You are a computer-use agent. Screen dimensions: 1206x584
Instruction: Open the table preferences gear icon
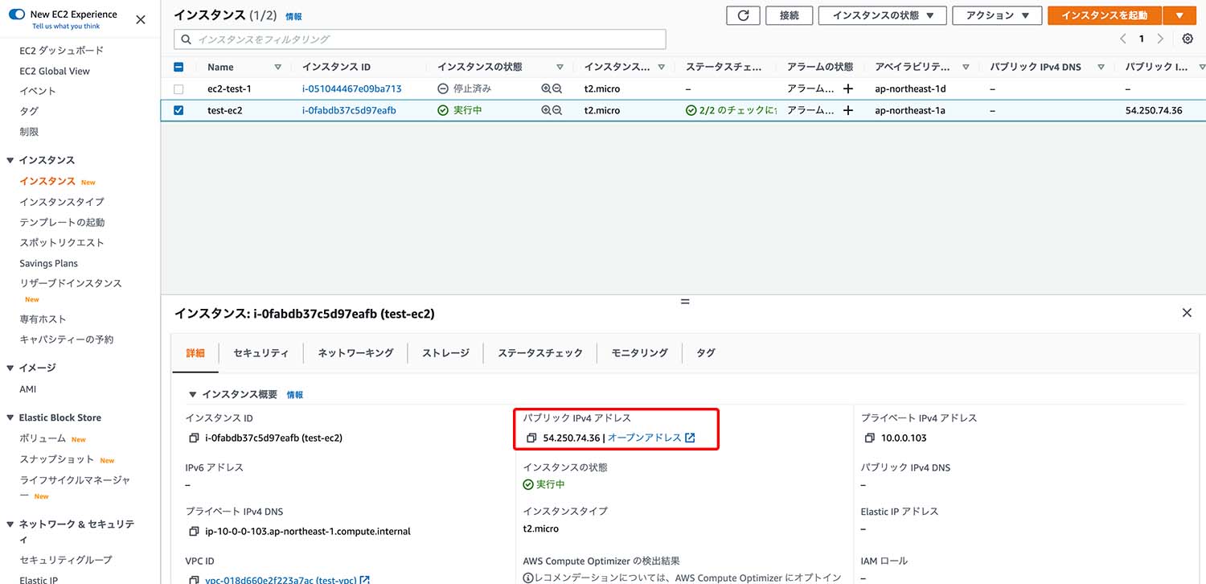tap(1188, 39)
